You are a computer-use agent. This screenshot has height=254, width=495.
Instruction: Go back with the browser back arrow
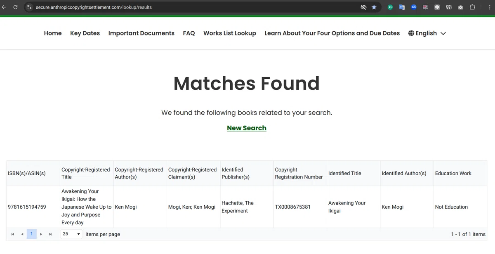click(4, 7)
